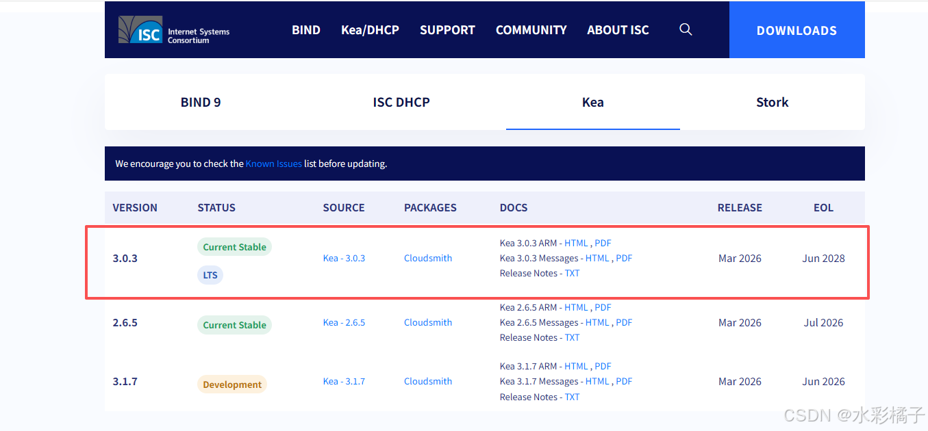This screenshot has width=928, height=431.
Task: Open the search magnifier icon
Action: click(x=686, y=29)
